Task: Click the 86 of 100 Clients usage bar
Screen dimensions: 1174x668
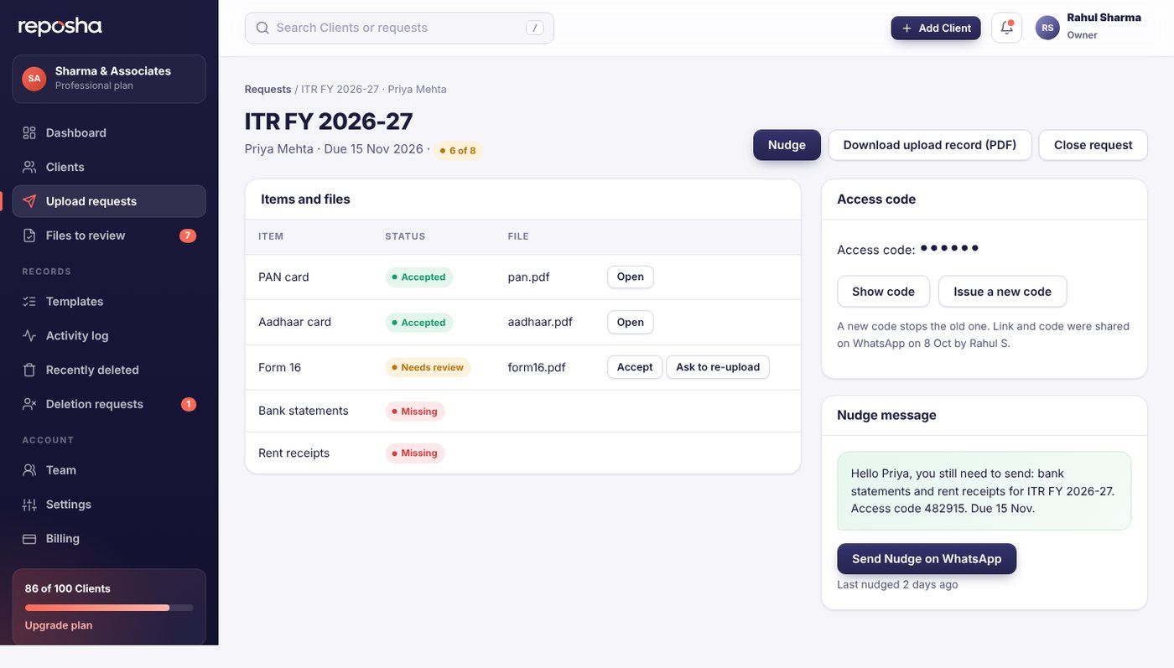Action: click(109, 608)
